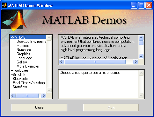Click the greyed Run button
The image size is (154, 117).
tap(111, 107)
